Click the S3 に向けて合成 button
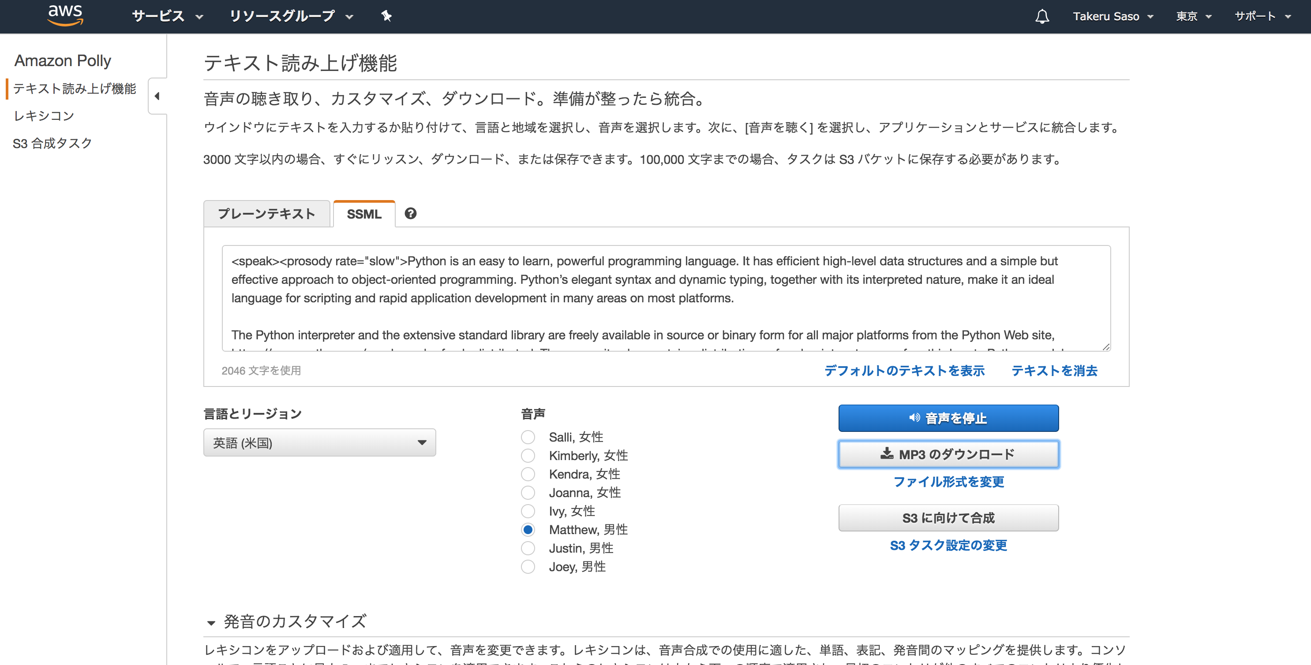The width and height of the screenshot is (1311, 665). tap(948, 517)
